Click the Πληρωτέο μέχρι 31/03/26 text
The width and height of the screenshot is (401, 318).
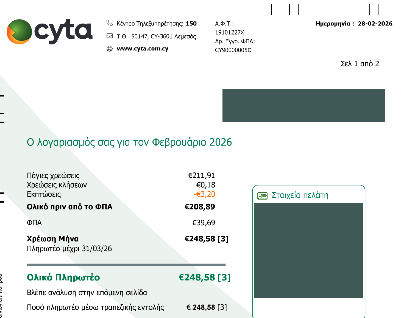point(69,249)
